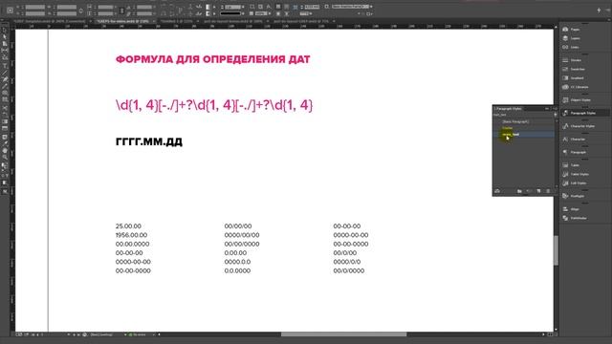The image size is (612, 344).
Task: Select the Hand tool
Action: tap(5, 151)
